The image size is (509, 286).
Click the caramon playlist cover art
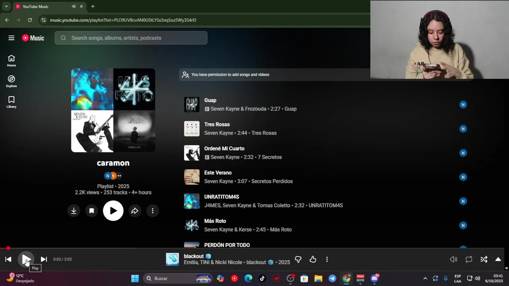point(113,110)
